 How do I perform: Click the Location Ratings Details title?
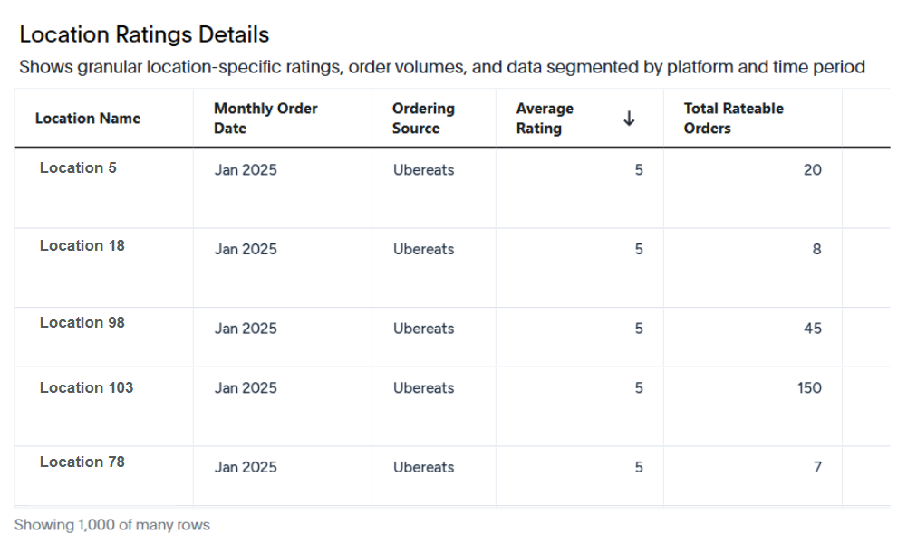[144, 35]
